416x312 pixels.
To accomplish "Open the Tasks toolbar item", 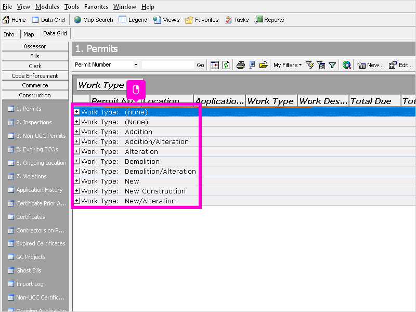I will [237, 20].
